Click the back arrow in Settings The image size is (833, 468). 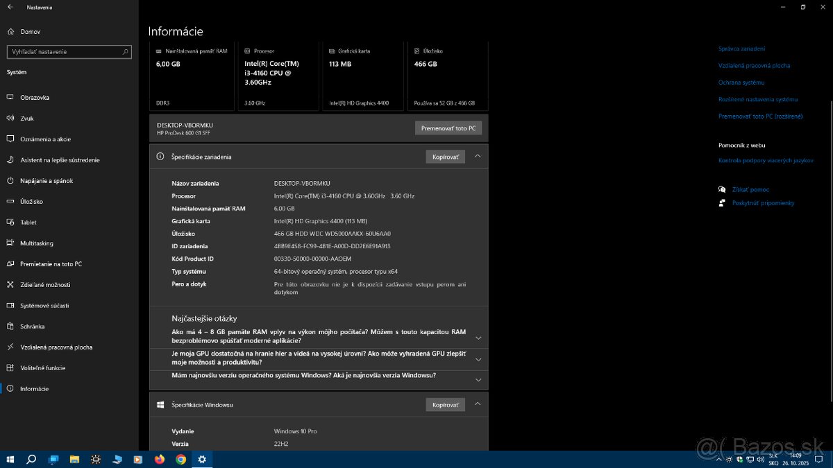click(9, 7)
